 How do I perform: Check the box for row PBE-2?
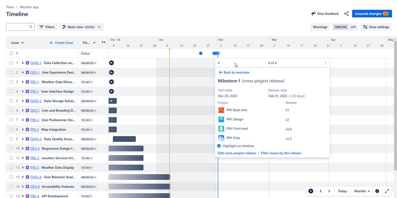pyautogui.click(x=11, y=120)
